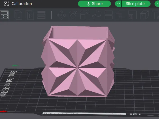Select the Rotate tool
159x119 pixels.
[73, 15]
